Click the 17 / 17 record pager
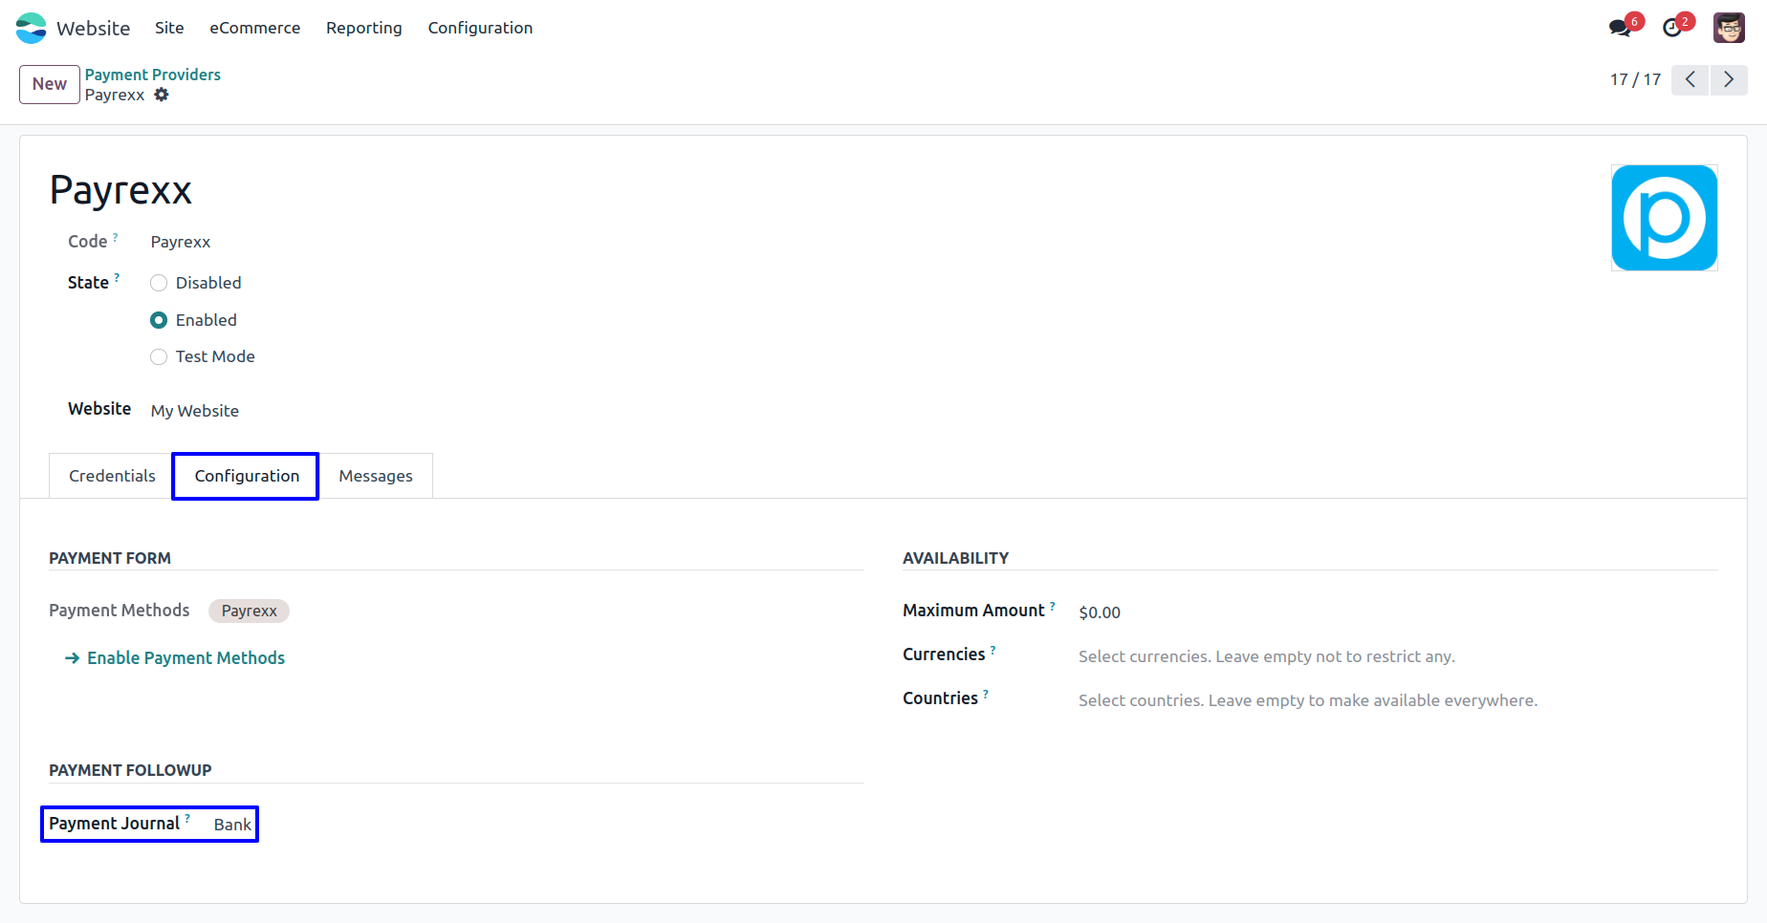Screen dimensions: 1767x923 (x=1635, y=79)
